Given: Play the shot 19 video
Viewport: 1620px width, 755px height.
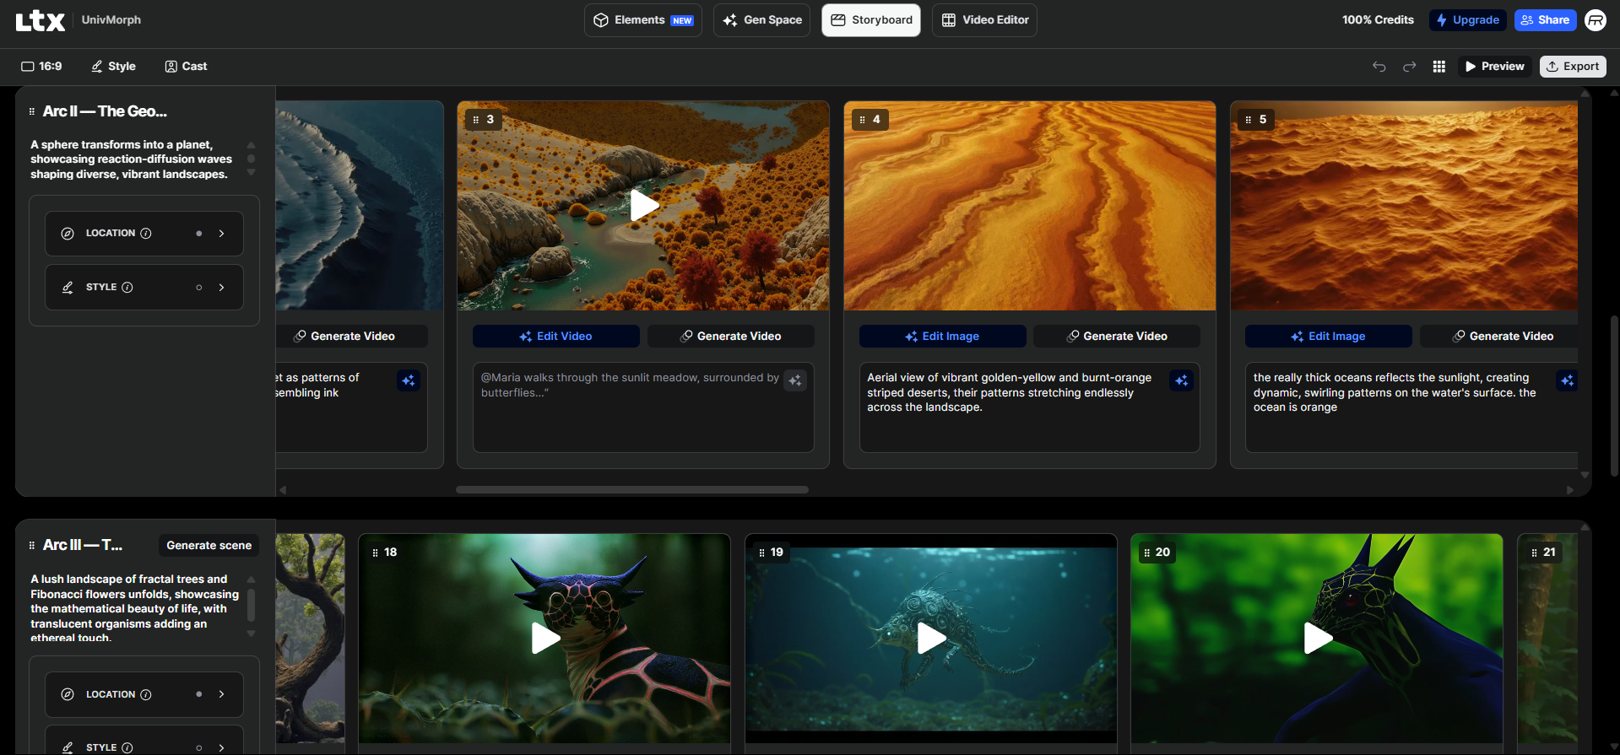Looking at the screenshot, I should tap(931, 638).
